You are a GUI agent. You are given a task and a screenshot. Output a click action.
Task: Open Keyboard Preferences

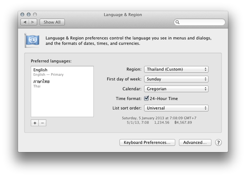tap(147, 142)
